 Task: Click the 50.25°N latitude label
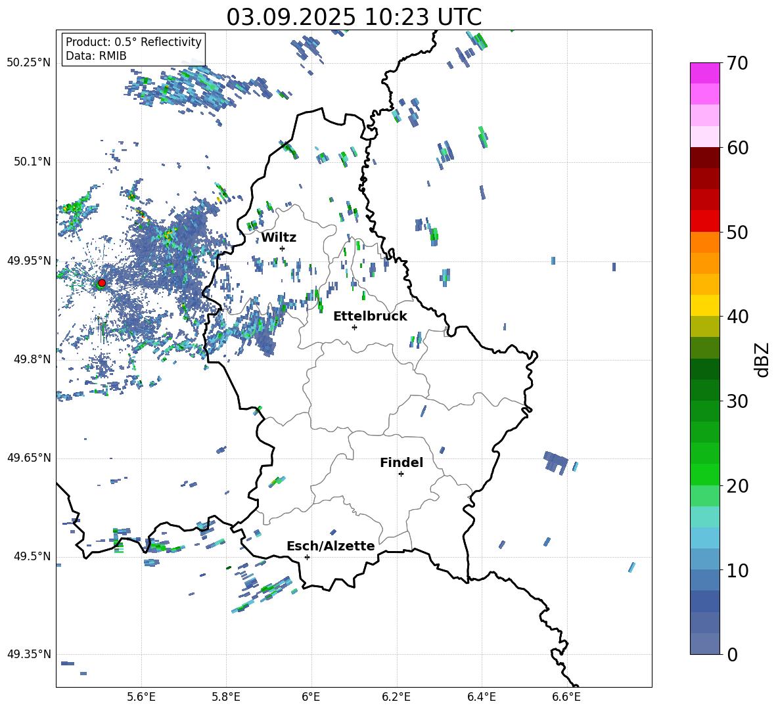pos(29,63)
